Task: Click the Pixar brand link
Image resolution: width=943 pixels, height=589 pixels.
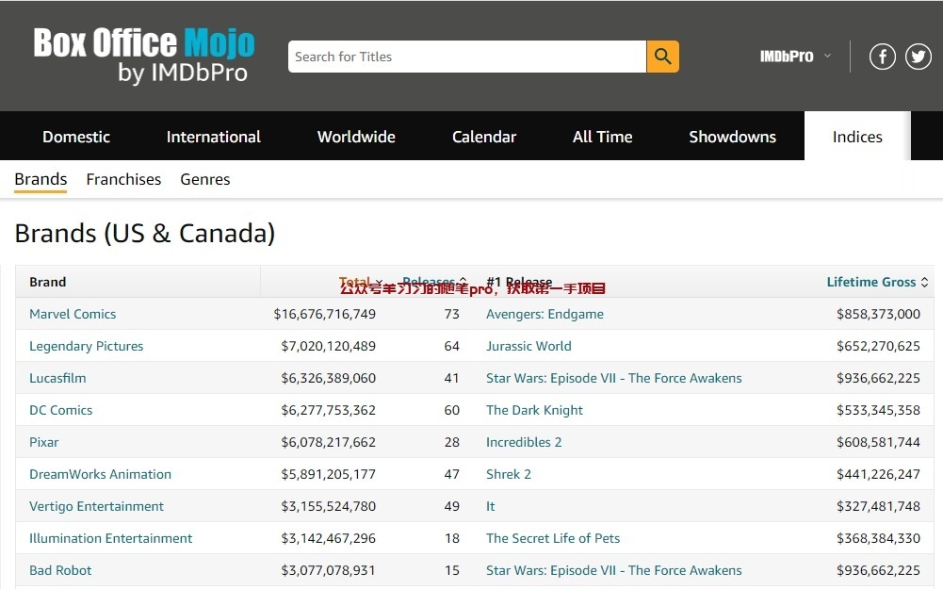Action: click(44, 442)
